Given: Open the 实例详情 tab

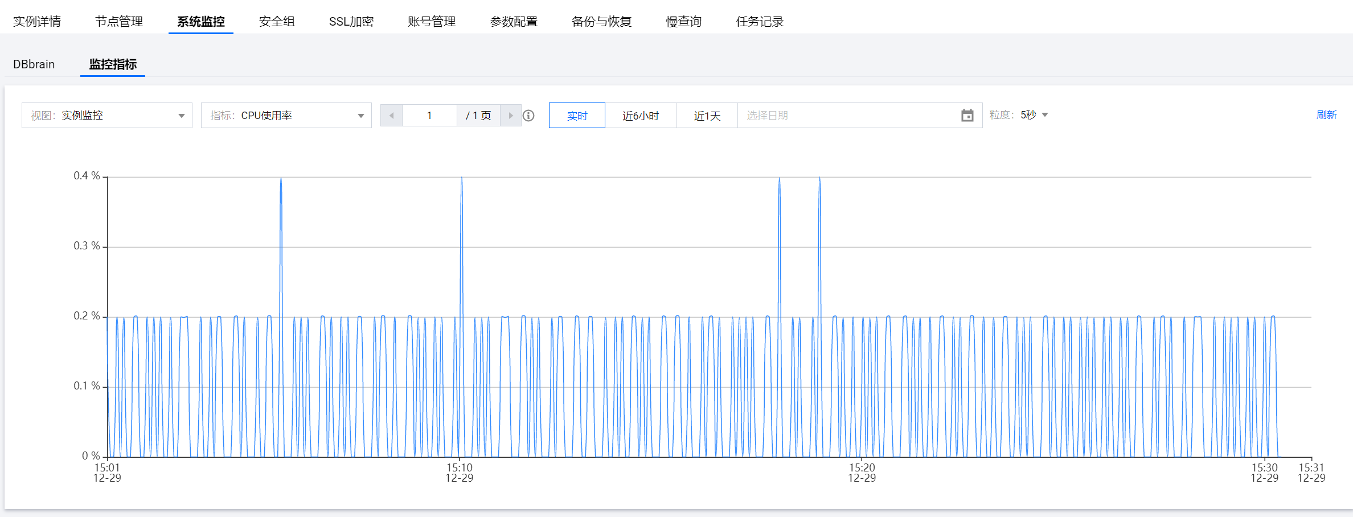Looking at the screenshot, I should [x=37, y=22].
